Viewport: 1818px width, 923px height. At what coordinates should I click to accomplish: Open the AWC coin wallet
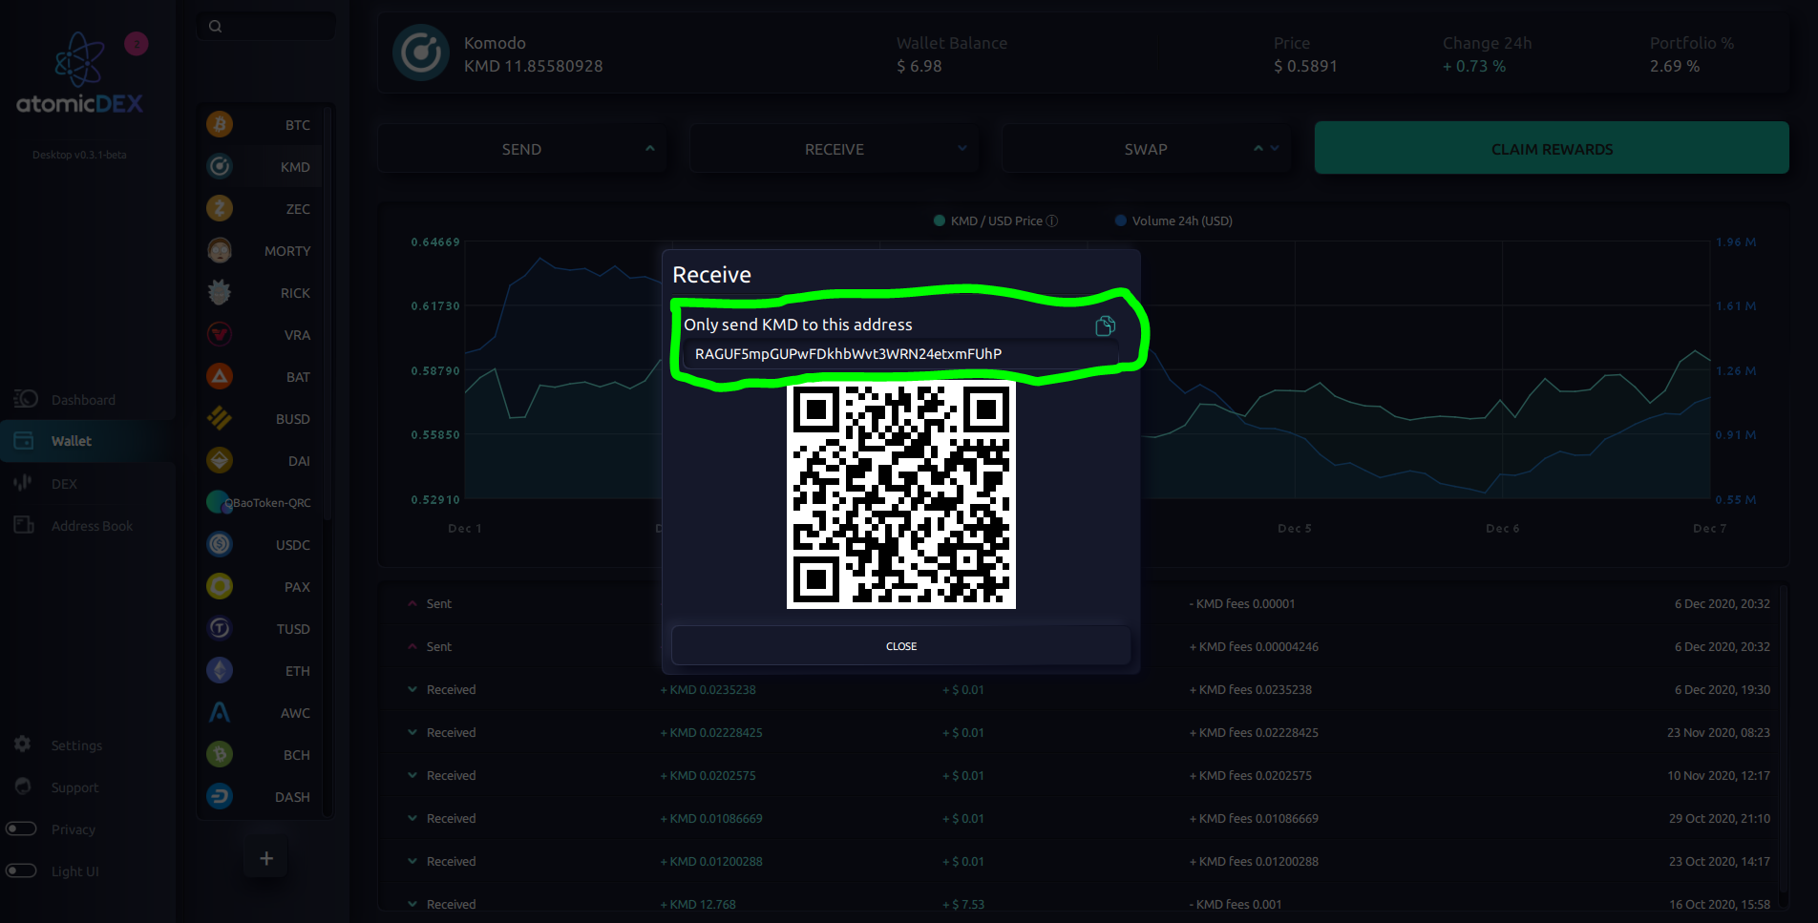click(260, 713)
